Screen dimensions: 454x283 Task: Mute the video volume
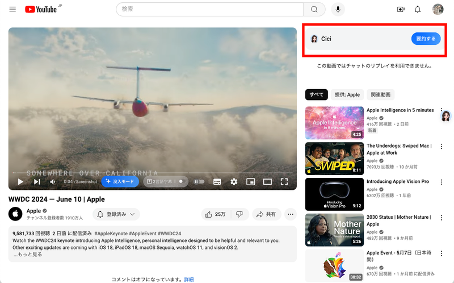tap(53, 182)
